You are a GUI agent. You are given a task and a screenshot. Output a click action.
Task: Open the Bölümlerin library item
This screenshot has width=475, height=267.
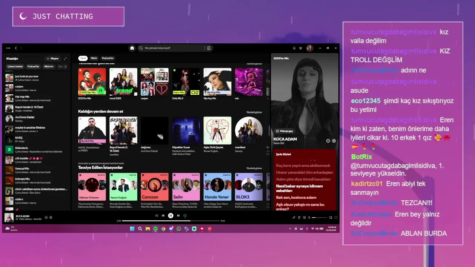coord(37,150)
